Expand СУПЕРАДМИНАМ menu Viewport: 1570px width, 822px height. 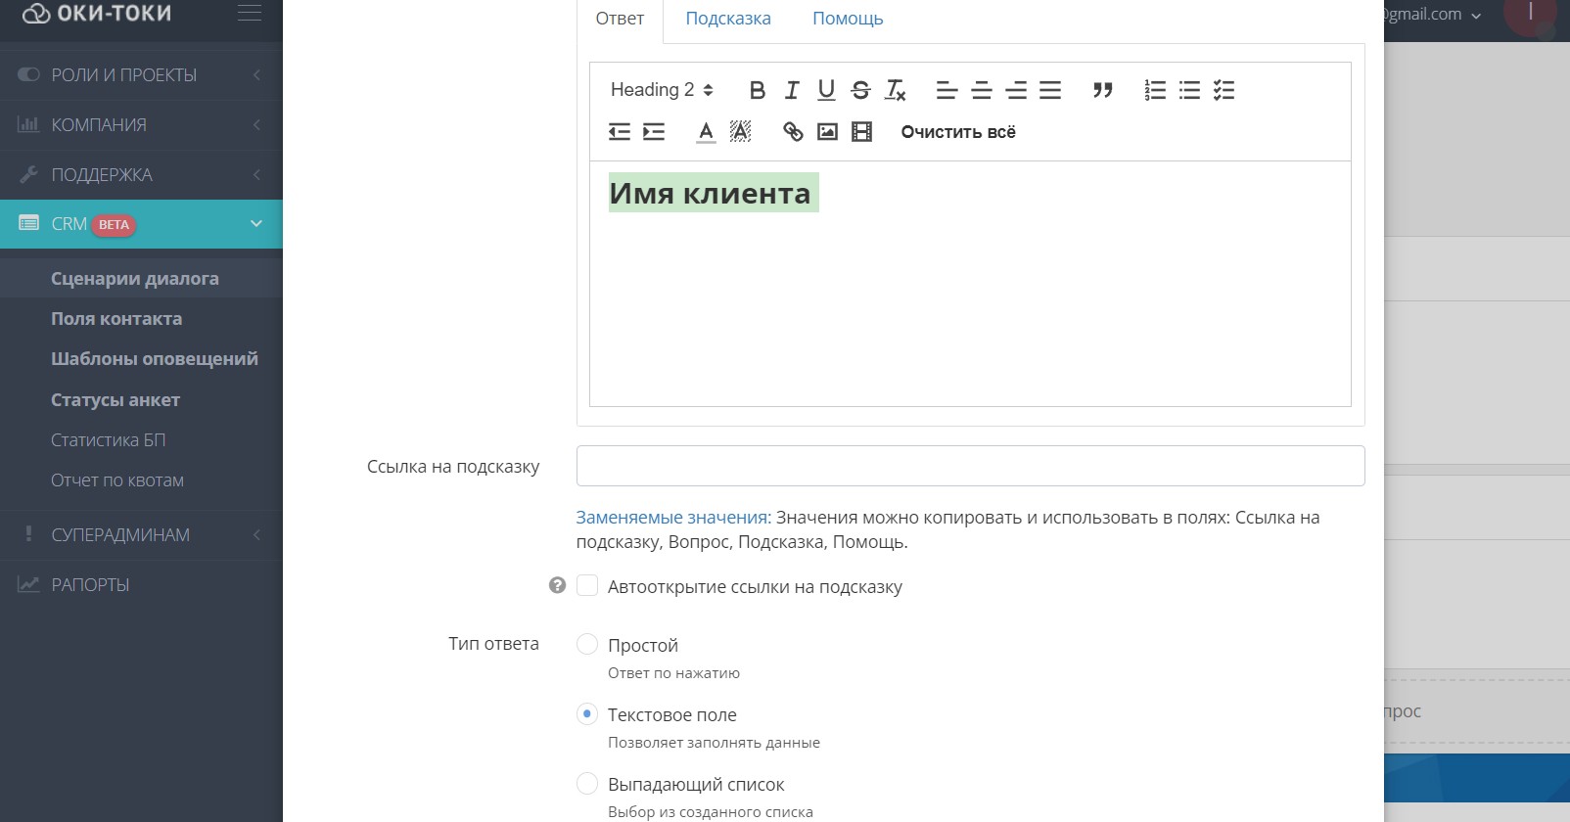tap(141, 534)
